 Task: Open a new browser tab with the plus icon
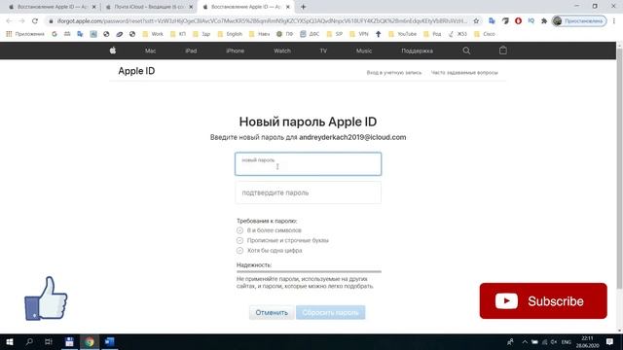303,7
